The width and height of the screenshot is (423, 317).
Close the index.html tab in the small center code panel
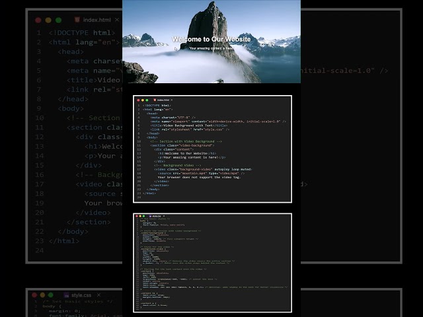point(172,100)
